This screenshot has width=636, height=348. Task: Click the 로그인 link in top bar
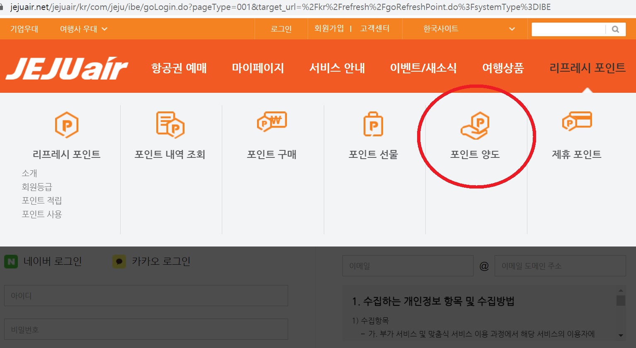[x=281, y=29]
